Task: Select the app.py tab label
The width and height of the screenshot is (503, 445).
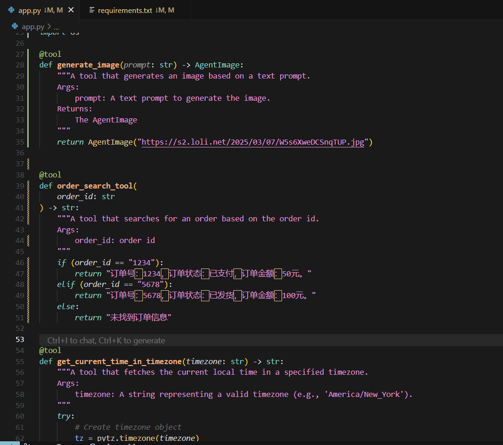Action: click(x=30, y=10)
